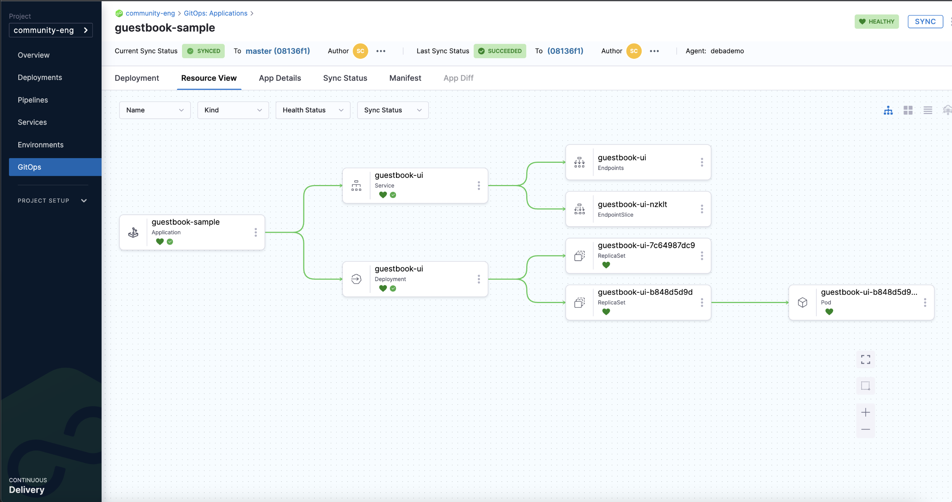The height and width of the screenshot is (502, 952).
Task: Zoom out with the minus icon
Action: (865, 429)
